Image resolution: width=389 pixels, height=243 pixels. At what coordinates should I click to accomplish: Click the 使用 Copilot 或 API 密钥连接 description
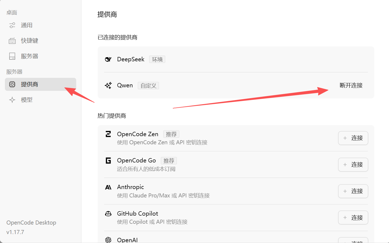click(152, 222)
